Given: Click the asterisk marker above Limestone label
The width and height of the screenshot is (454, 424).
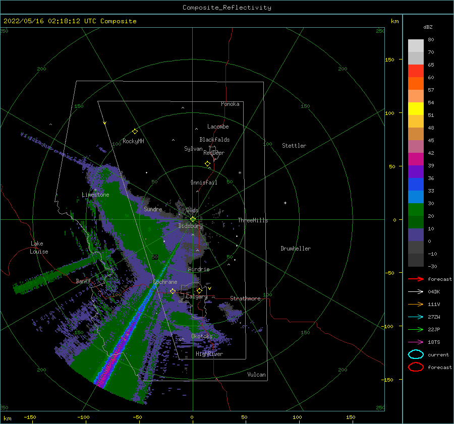Looking at the screenshot, I should (95, 190).
